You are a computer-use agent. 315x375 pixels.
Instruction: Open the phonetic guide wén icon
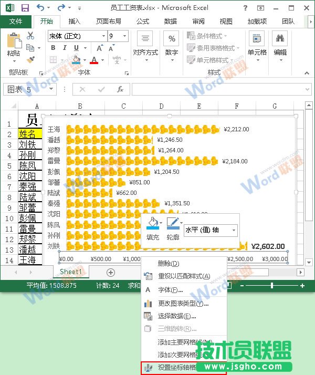117,59
